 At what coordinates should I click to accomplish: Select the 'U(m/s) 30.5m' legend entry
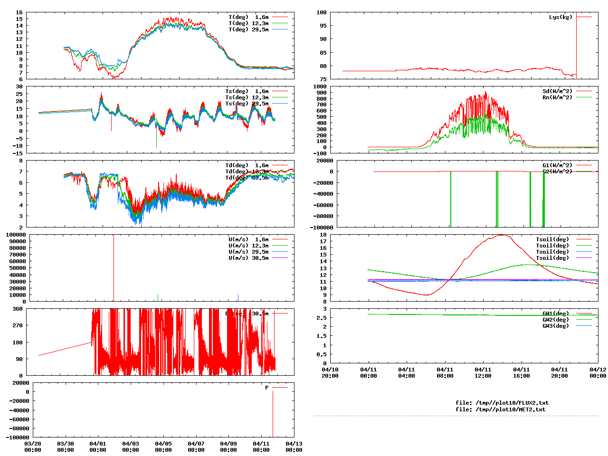[248, 258]
